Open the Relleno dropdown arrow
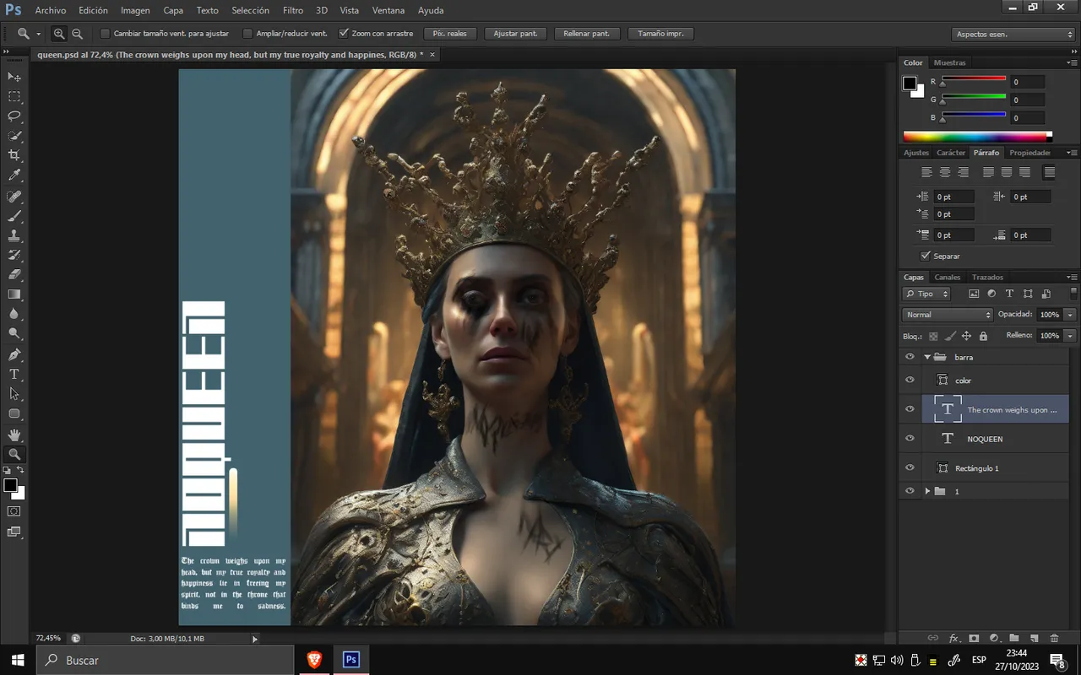The width and height of the screenshot is (1081, 675). (x=1070, y=336)
